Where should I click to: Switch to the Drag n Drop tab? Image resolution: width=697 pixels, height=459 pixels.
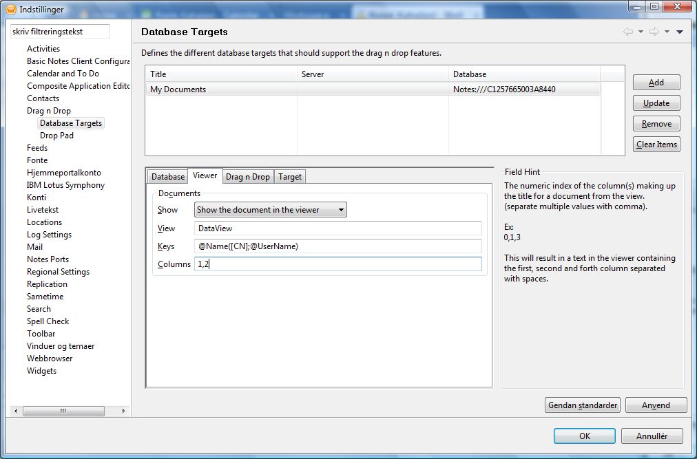(x=247, y=176)
